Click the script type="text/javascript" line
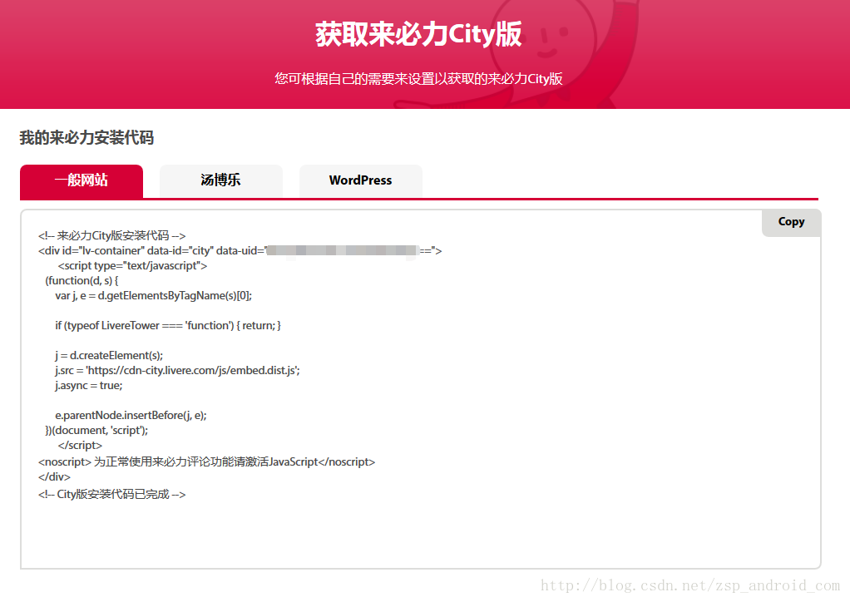Viewport: 850px width, 602px height. pos(133,266)
